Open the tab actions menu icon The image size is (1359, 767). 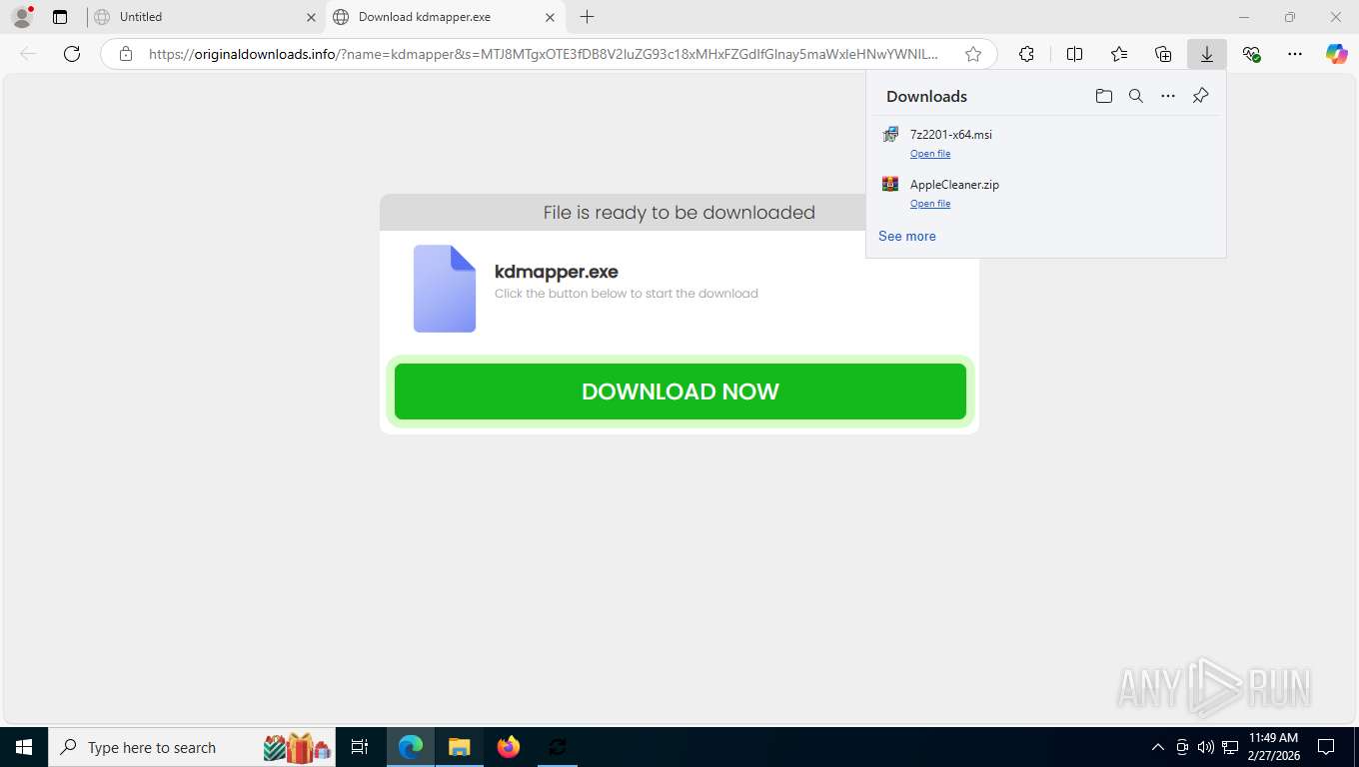coord(60,17)
